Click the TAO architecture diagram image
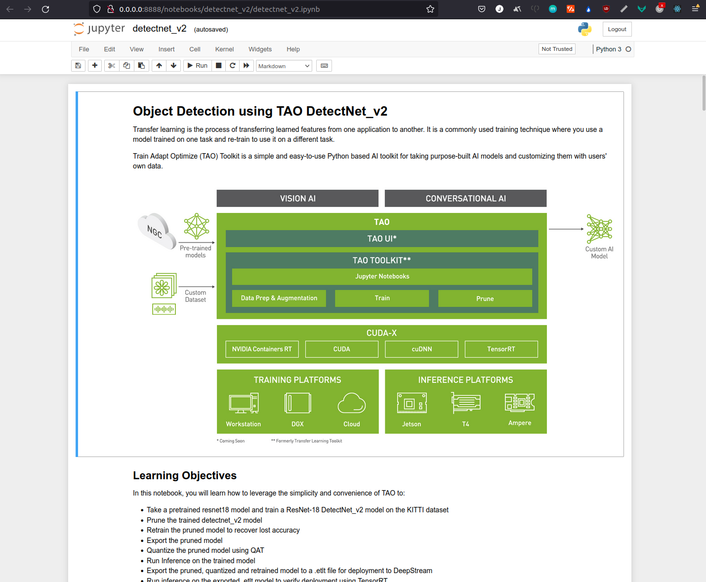 coord(375,317)
